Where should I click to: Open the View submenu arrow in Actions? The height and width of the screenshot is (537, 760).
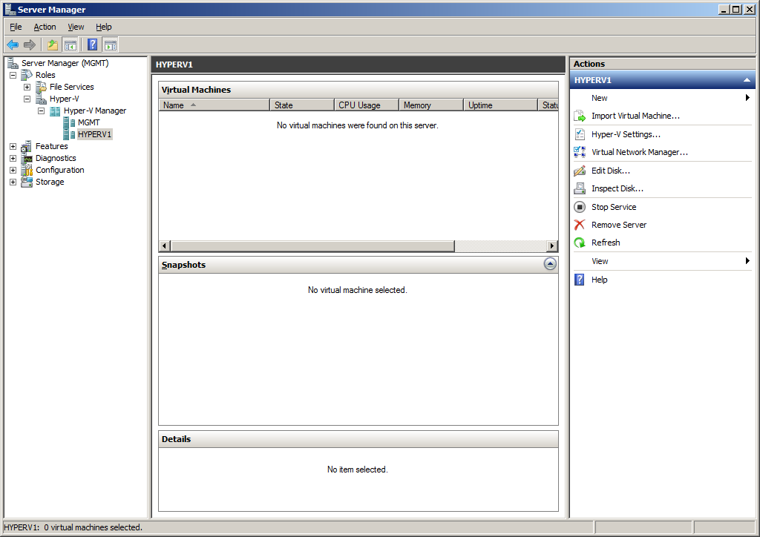(x=748, y=261)
